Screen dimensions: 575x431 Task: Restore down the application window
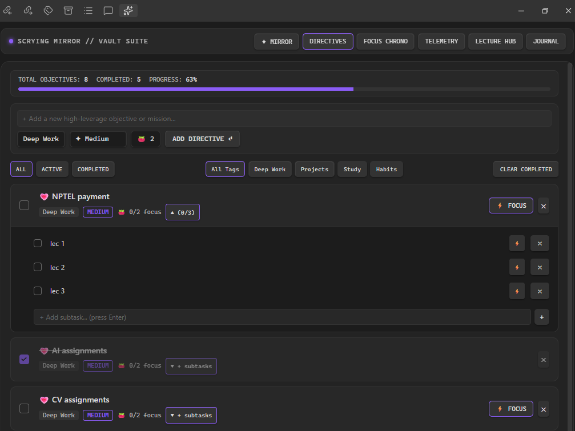tap(545, 11)
